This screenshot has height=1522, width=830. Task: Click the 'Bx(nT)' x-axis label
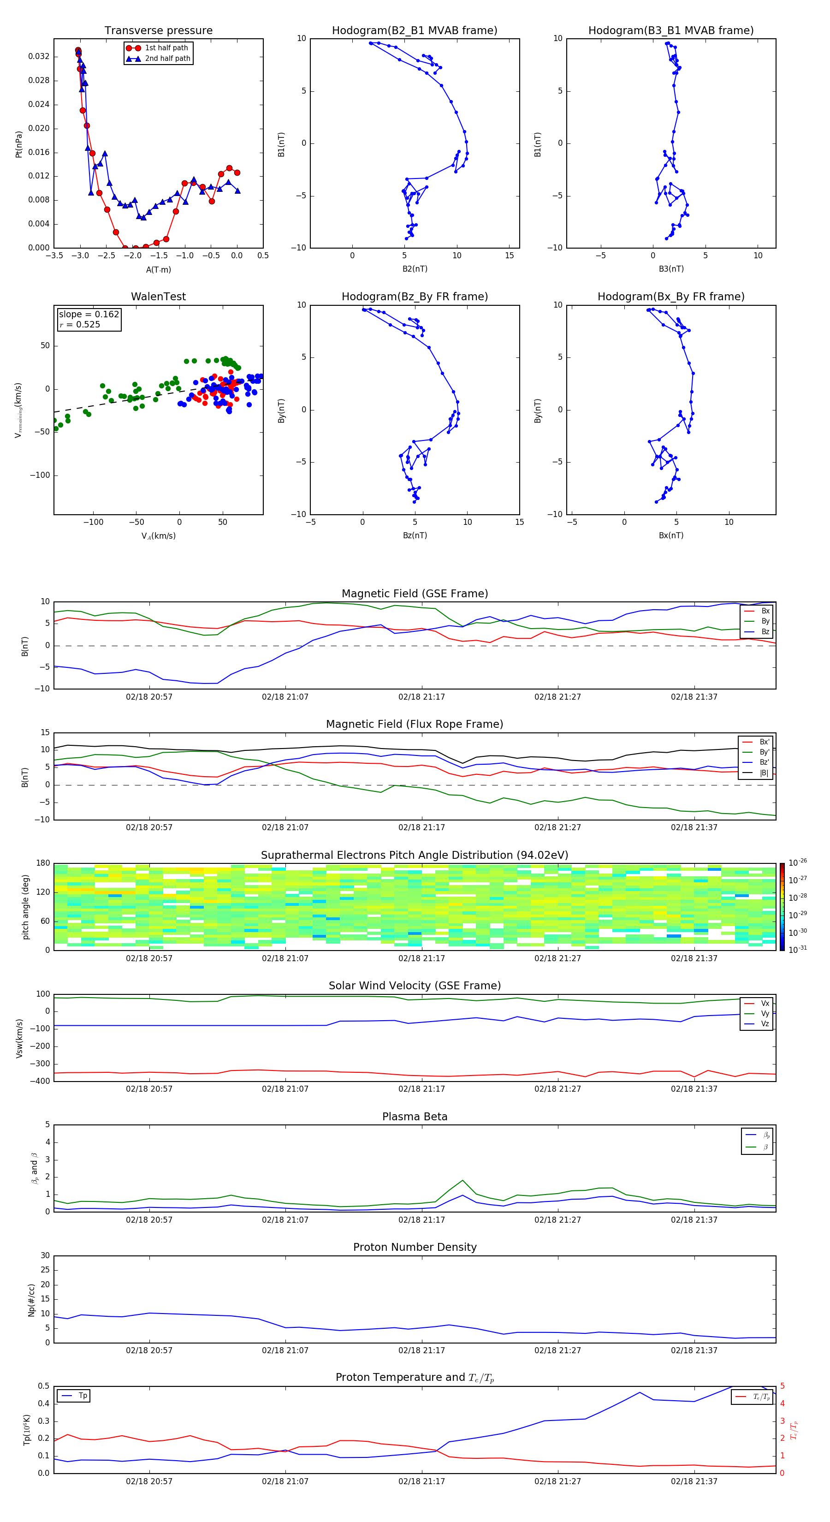pyautogui.click(x=671, y=535)
